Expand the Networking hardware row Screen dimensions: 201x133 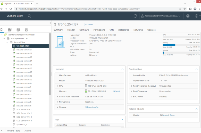click(x=57, y=102)
